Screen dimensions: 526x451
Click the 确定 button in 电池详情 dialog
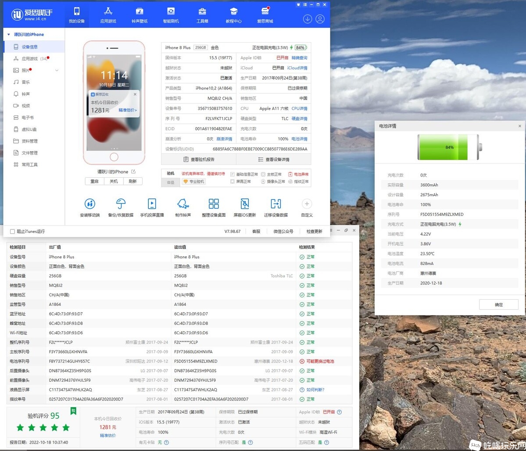click(x=498, y=305)
